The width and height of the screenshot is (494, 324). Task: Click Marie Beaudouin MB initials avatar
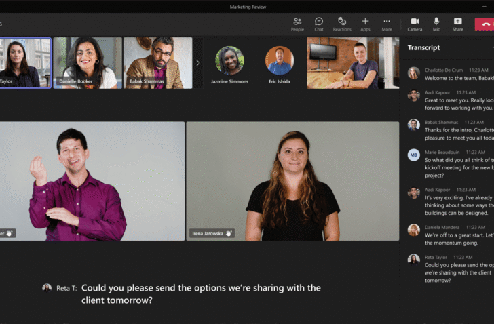tap(413, 155)
